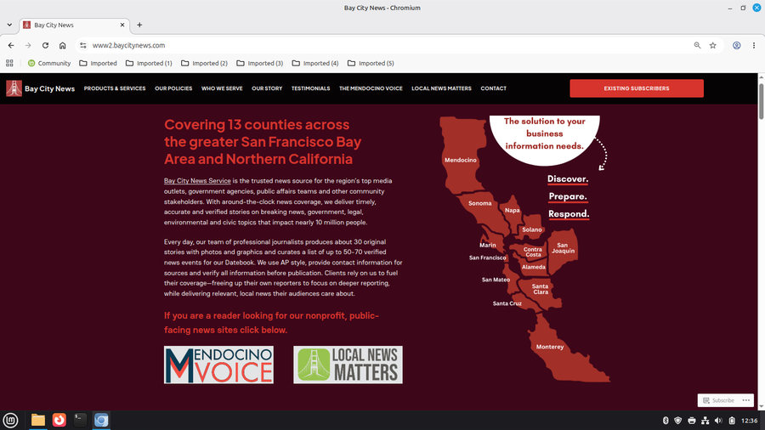This screenshot has height=430, width=765.
Task: Bookmark this page with the star icon
Action: click(x=713, y=45)
